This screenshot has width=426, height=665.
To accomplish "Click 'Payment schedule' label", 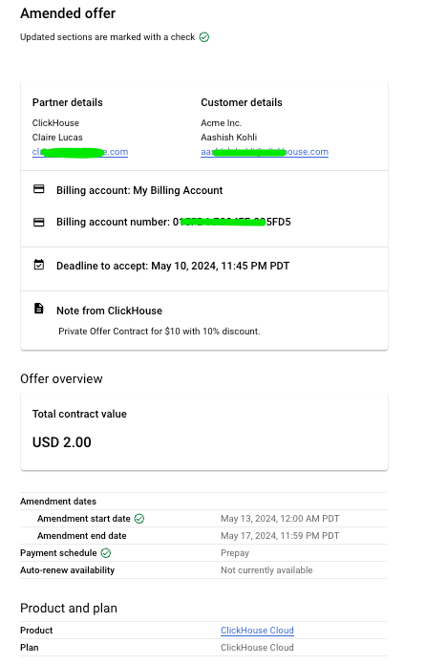I will pos(58,553).
